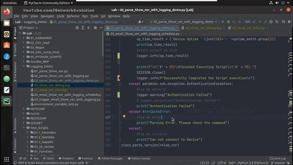Toggle the Structure tool window side tab

coord(15,126)
